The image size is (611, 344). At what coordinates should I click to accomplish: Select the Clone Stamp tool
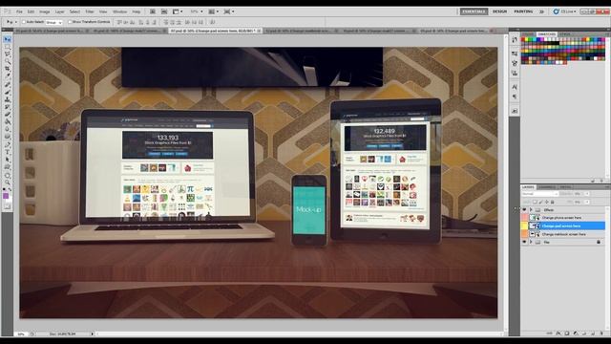coord(7,99)
